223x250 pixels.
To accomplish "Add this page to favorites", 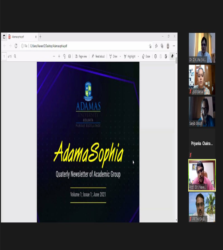I will point(150,46).
